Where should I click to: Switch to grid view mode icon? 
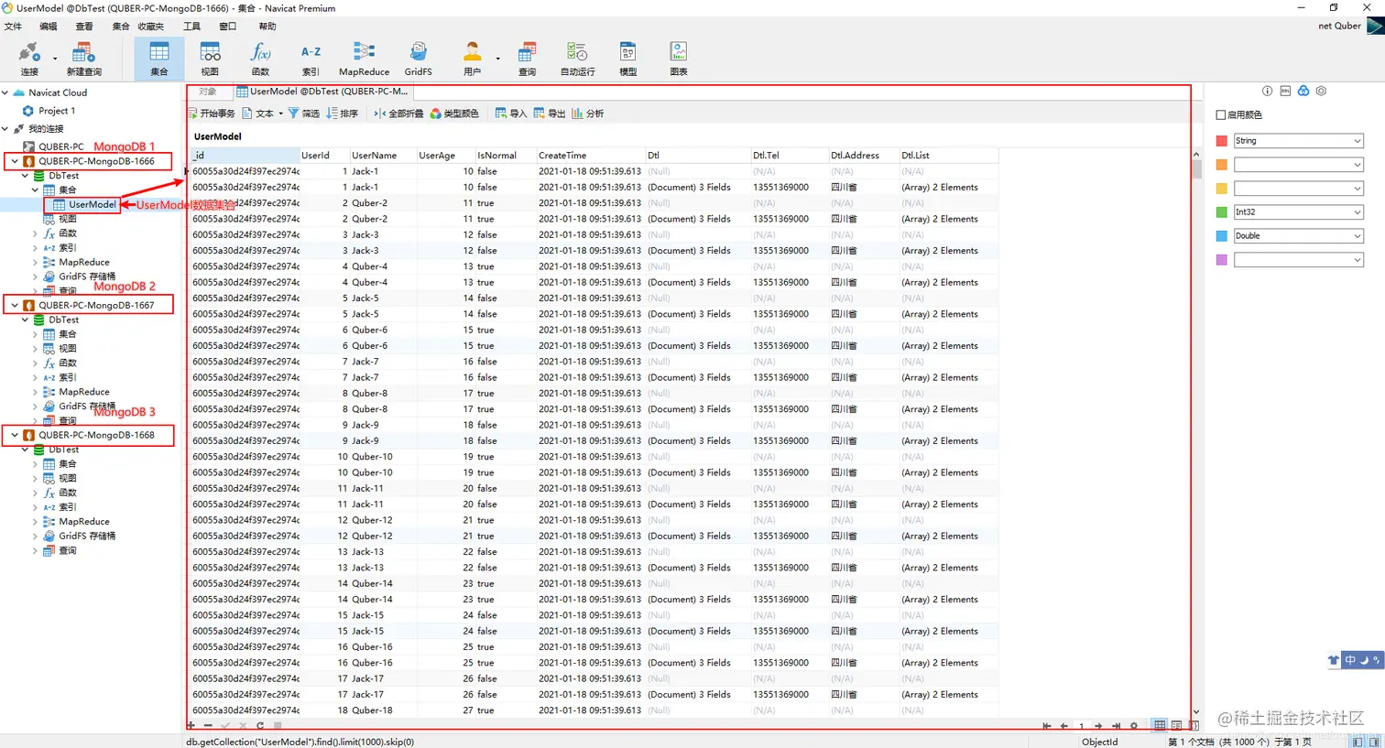[x=1160, y=726]
